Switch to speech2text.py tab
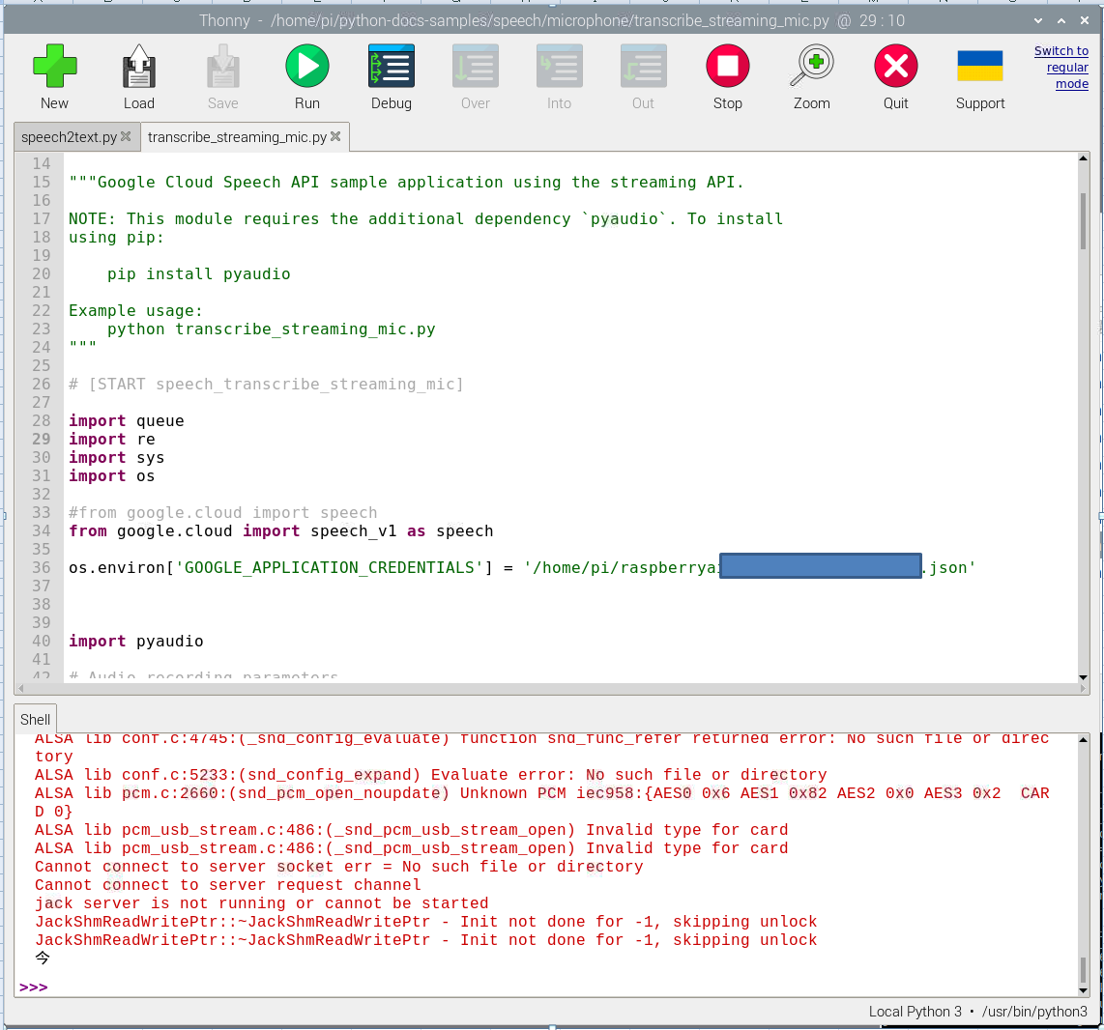The width and height of the screenshot is (1104, 1030). pos(69,137)
